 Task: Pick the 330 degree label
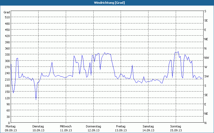(7, 55)
